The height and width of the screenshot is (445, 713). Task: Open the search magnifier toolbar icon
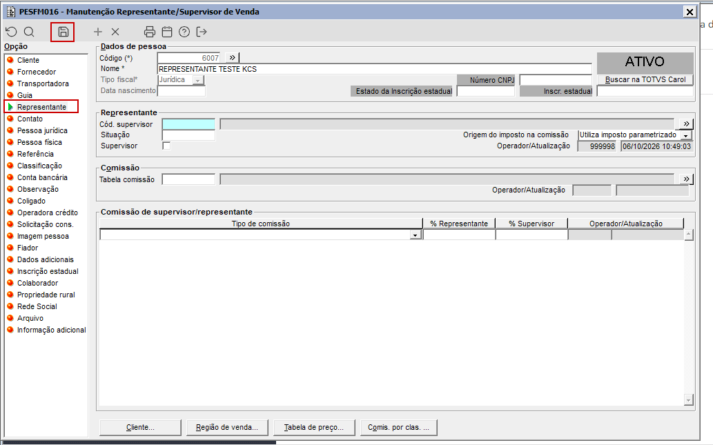(x=29, y=32)
